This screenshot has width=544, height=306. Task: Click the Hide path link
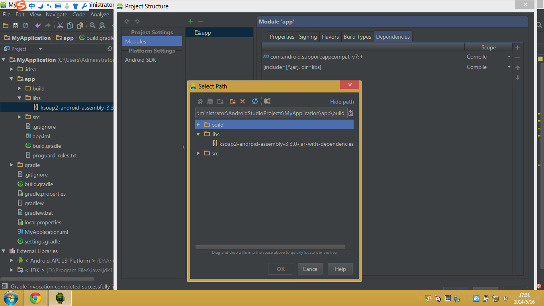click(x=342, y=102)
